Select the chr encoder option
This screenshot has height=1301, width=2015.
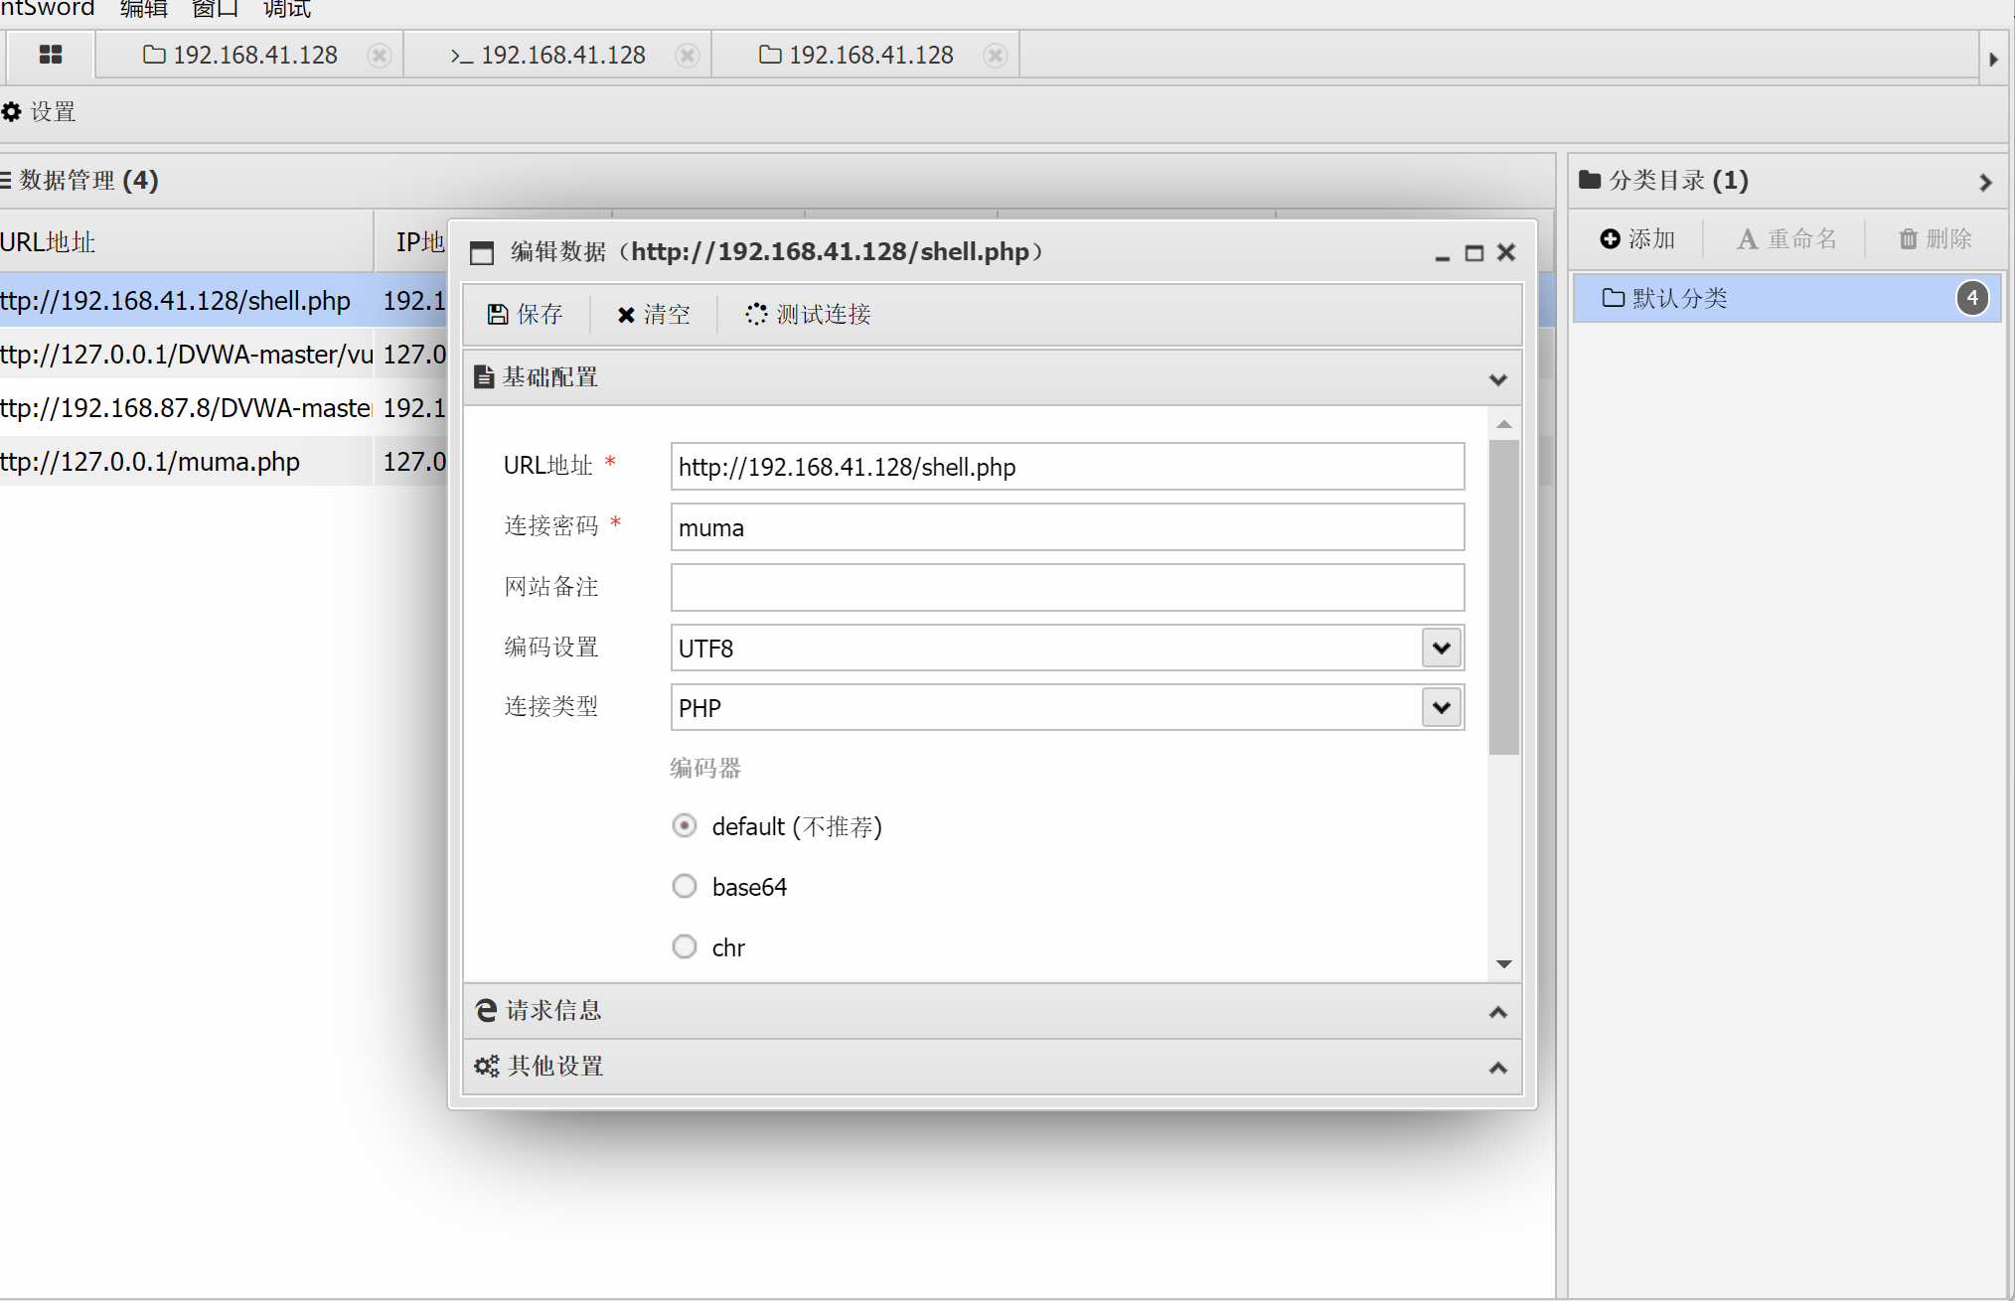(685, 946)
